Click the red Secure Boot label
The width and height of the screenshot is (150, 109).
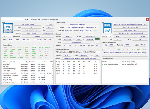[131, 50]
